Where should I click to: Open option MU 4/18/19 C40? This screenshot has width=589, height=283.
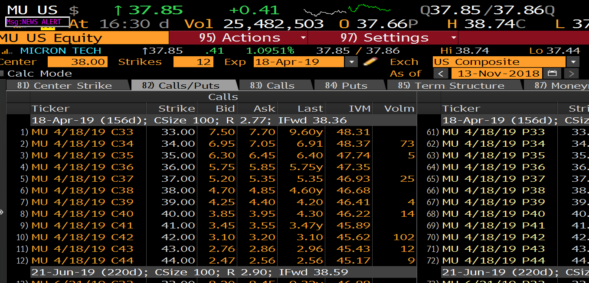click(x=82, y=213)
